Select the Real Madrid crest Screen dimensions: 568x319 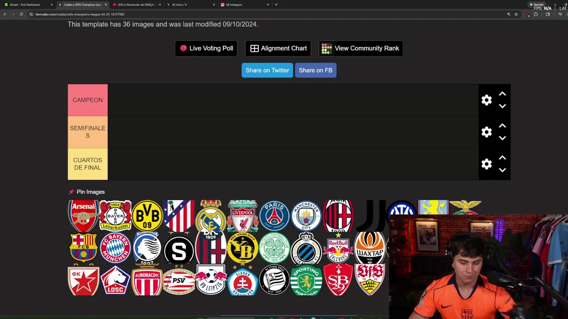pos(211,216)
